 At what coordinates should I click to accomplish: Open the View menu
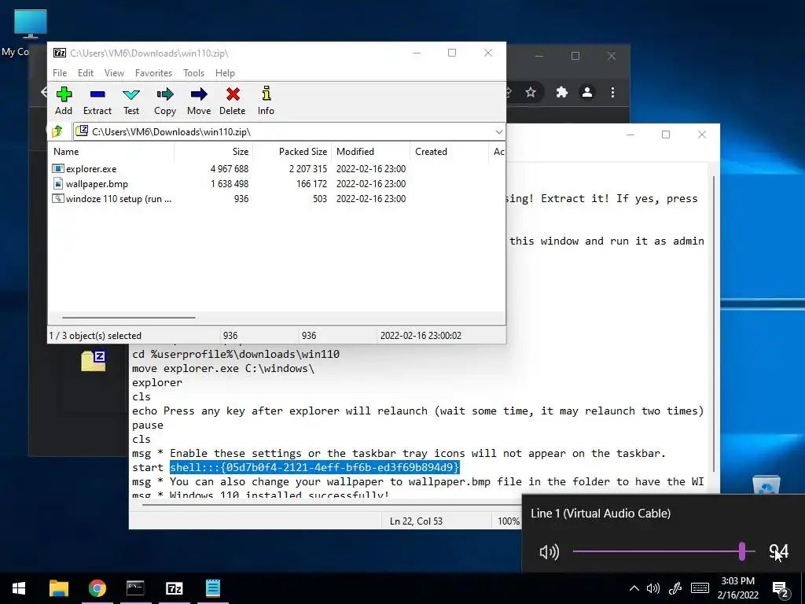coord(114,73)
